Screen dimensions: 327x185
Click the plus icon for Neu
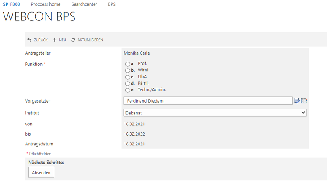coord(55,40)
